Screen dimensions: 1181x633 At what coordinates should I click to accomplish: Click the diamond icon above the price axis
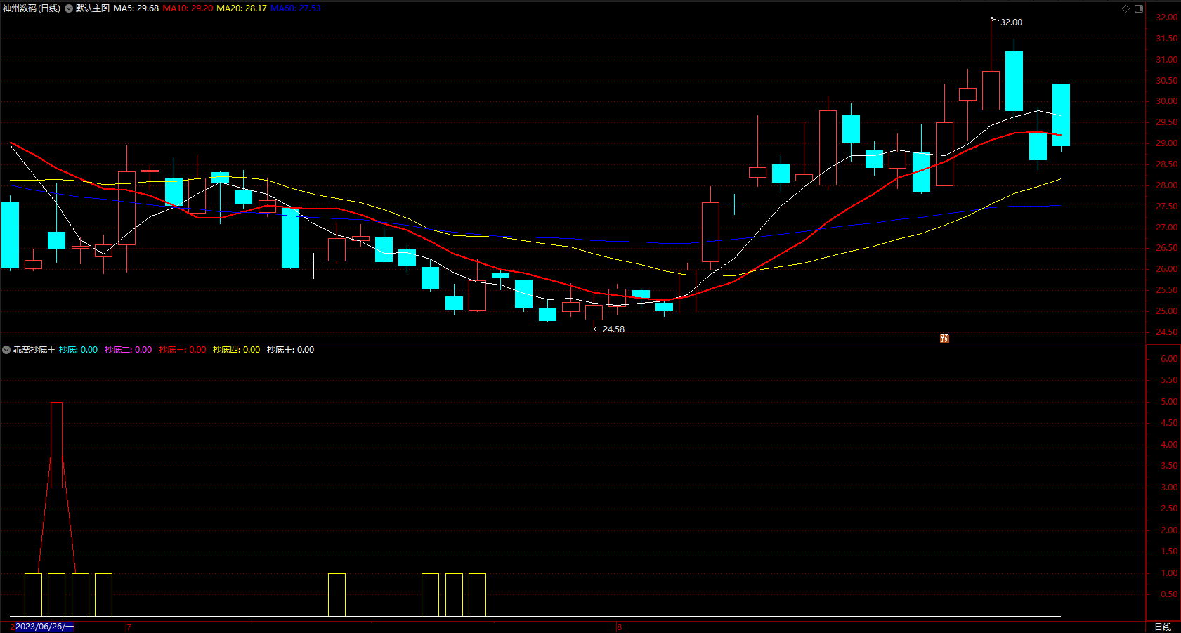pos(1125,8)
